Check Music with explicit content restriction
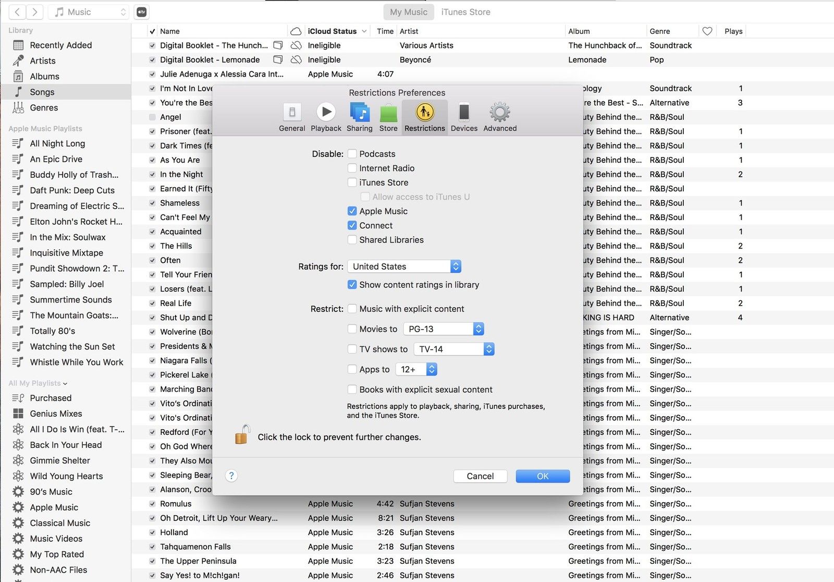The height and width of the screenshot is (582, 834). 352,309
